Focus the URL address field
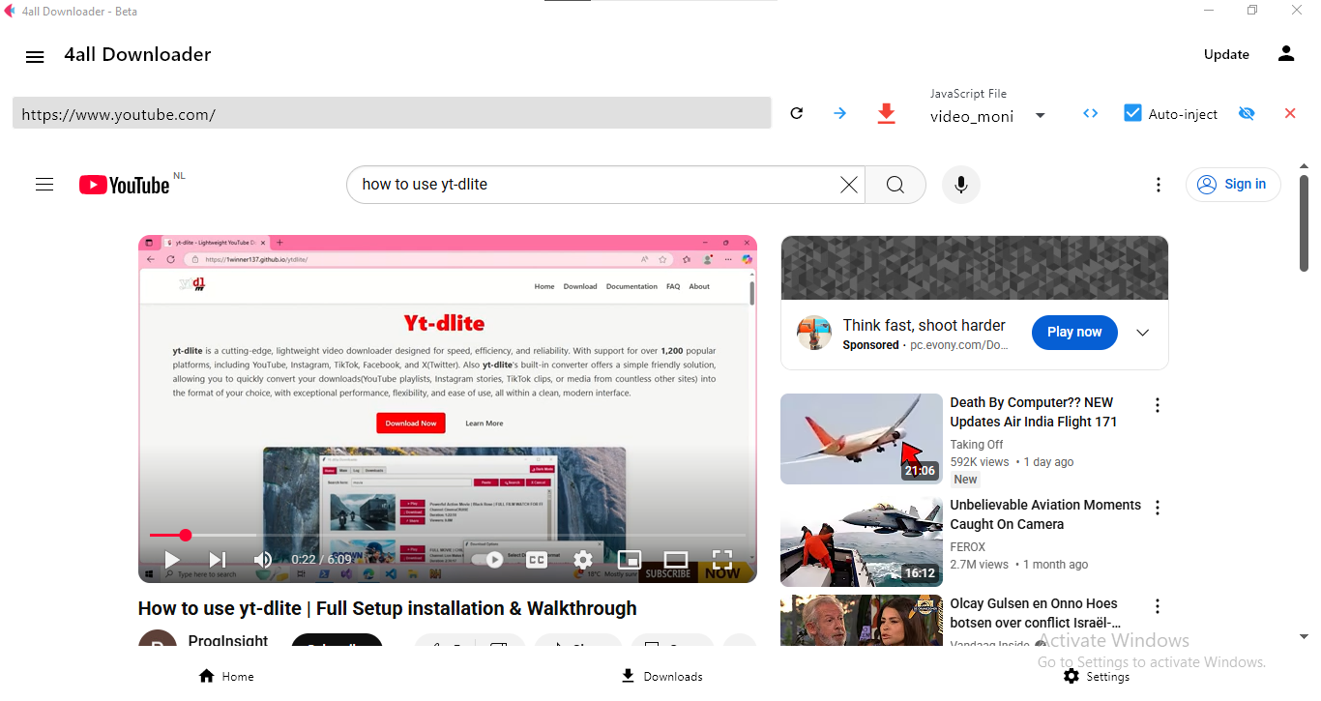This screenshot has width=1321, height=701. pos(392,113)
